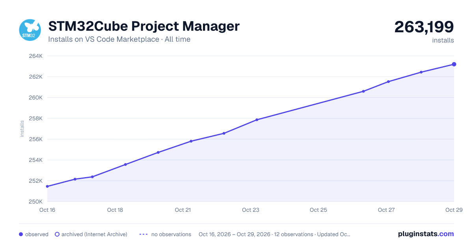This screenshot has width=473, height=248.
Task: Click the 258K y-axis label
Action: (35, 118)
